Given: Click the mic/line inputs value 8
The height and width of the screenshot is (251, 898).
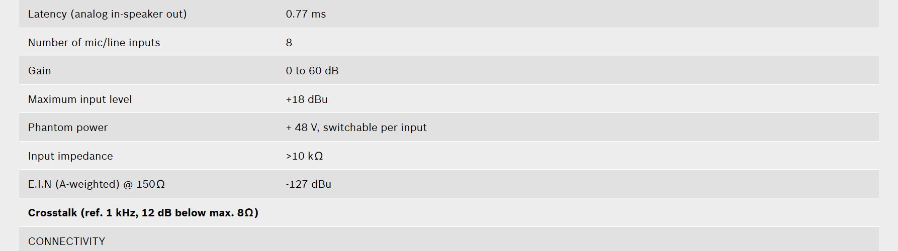Looking at the screenshot, I should coord(289,43).
